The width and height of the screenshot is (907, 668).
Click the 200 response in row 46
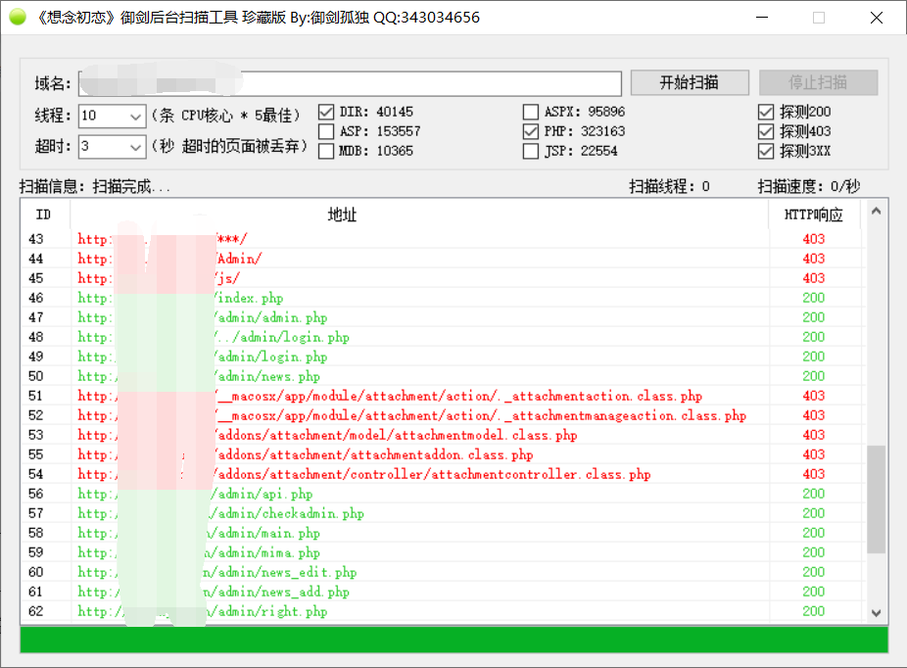tap(813, 298)
